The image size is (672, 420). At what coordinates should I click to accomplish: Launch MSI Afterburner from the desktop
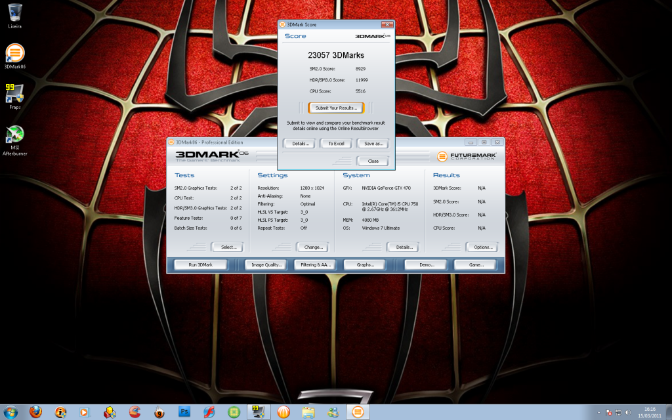coord(14,140)
